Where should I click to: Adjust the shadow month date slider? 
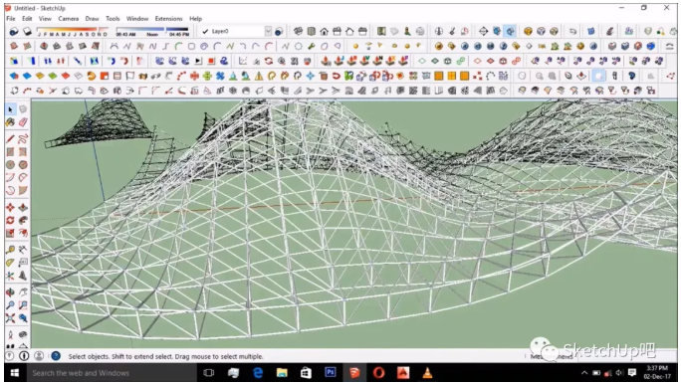pyautogui.click(x=73, y=32)
